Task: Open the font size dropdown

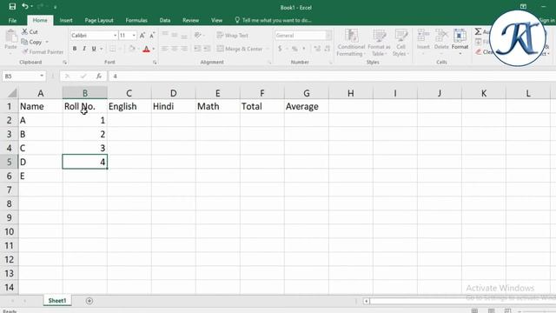Action: pos(134,36)
